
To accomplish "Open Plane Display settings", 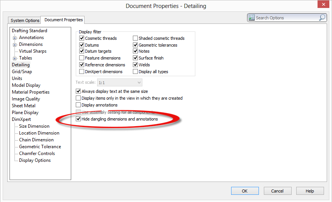I will pyautogui.click(x=25, y=113).
